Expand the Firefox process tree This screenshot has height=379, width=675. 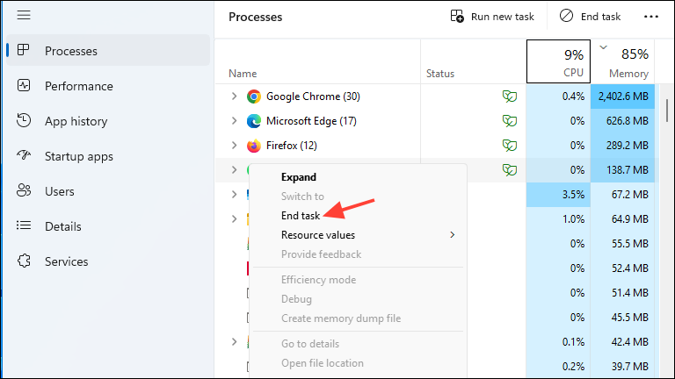(x=234, y=146)
